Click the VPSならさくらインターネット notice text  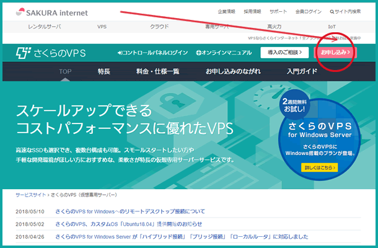304,38
